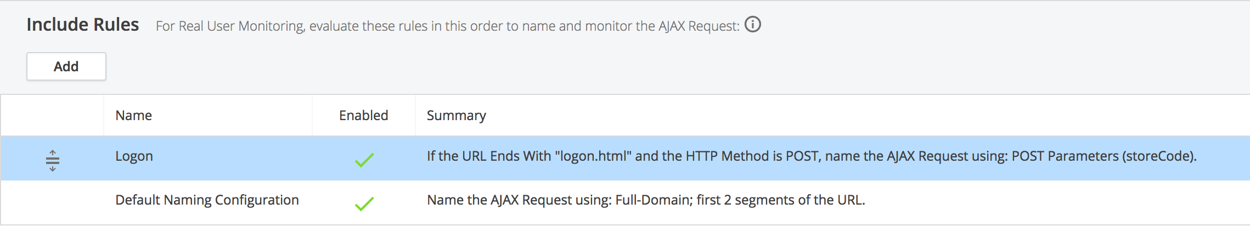The height and width of the screenshot is (226, 1250).
Task: Click the reorder handle on the Logon row
Action: (53, 160)
